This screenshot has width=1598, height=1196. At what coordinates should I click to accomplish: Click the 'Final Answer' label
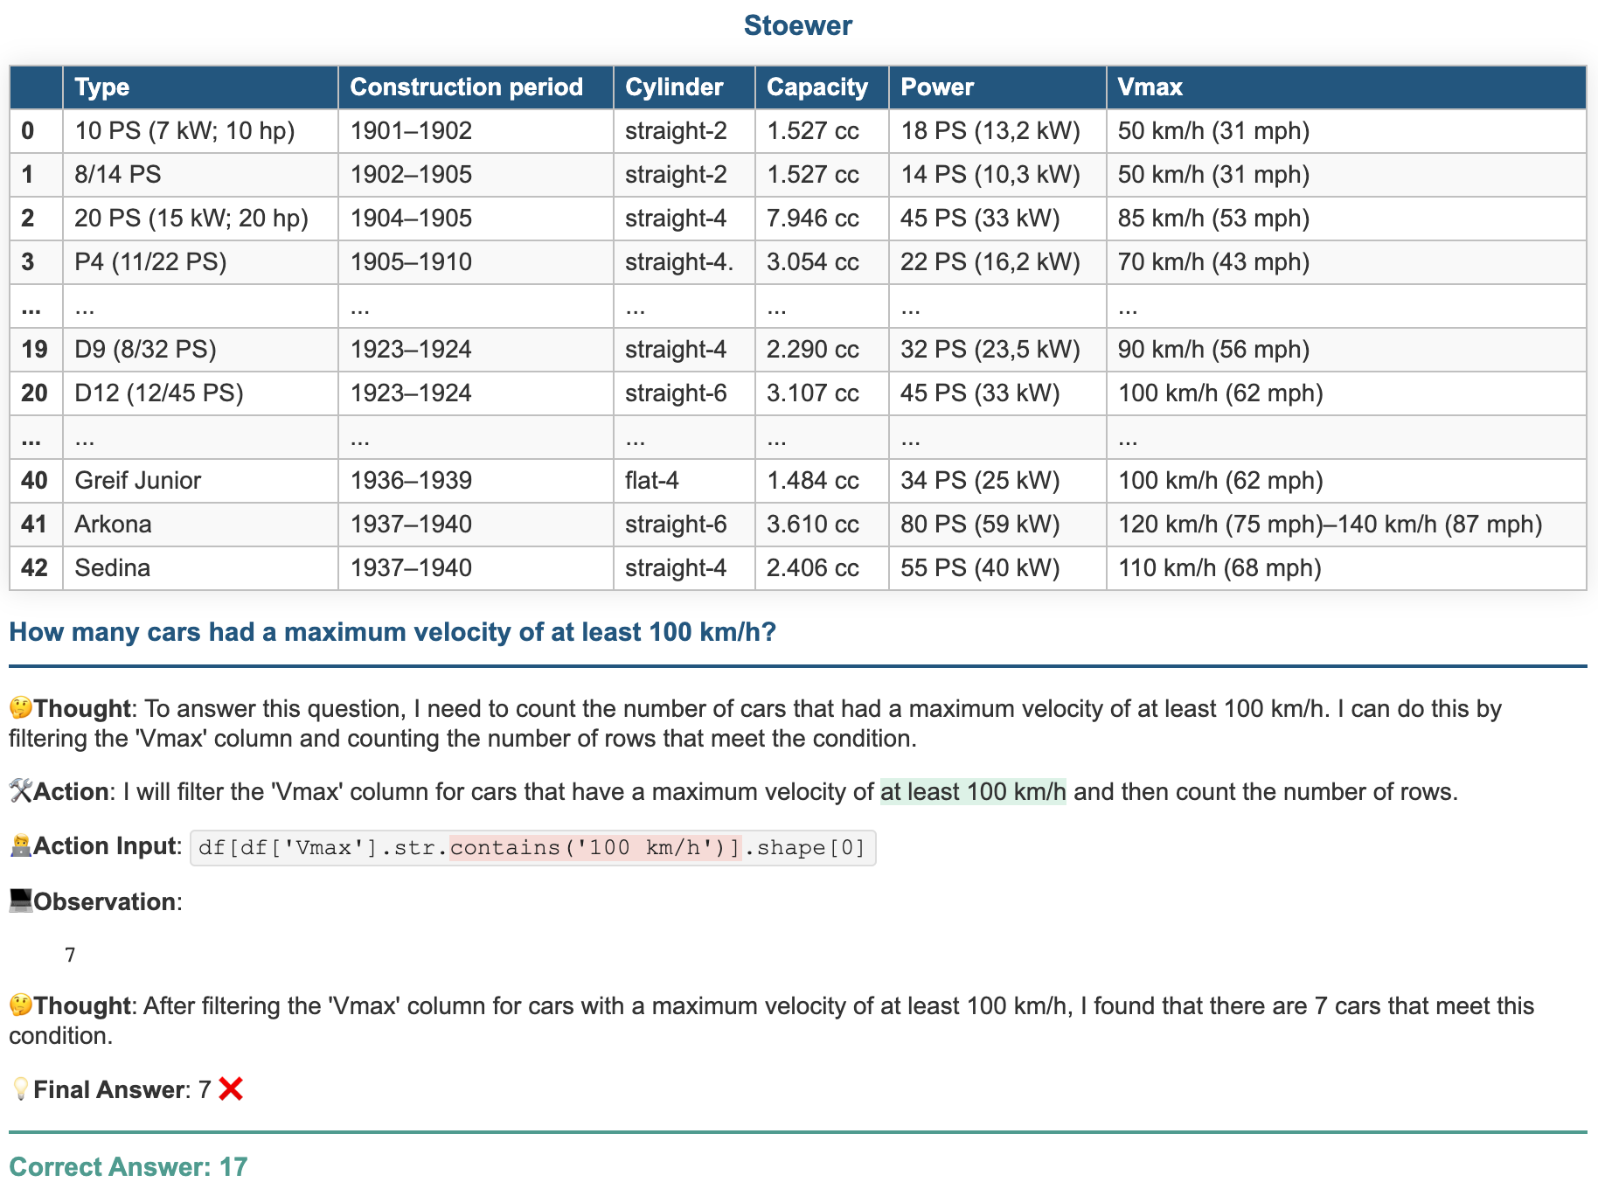[109, 1089]
